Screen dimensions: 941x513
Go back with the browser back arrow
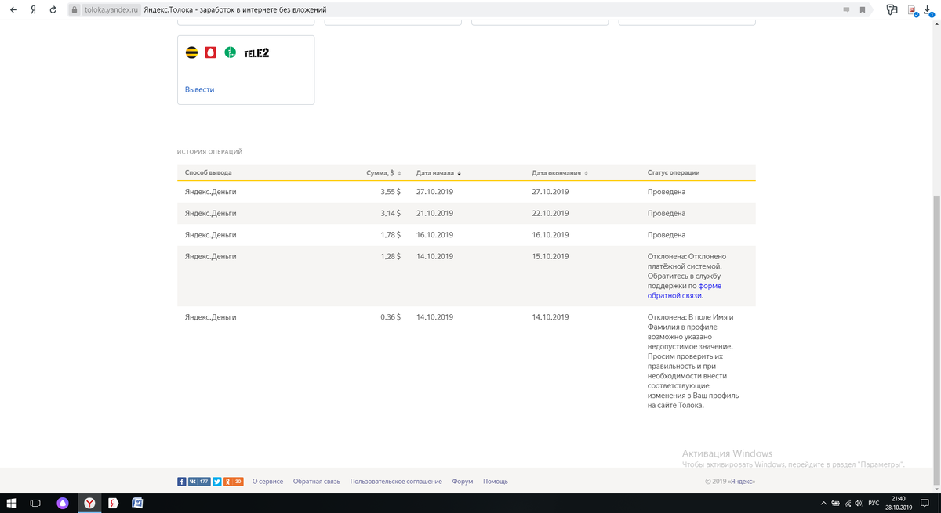coord(13,10)
